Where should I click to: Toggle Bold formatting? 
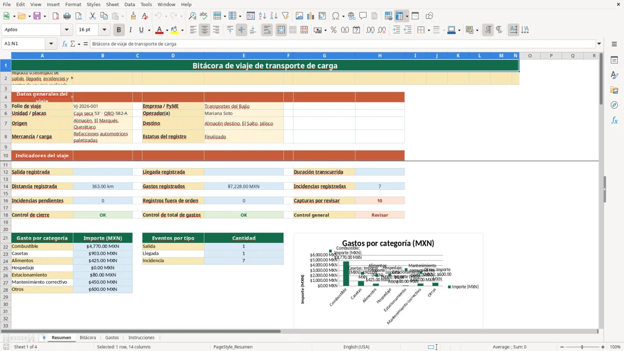tap(119, 30)
